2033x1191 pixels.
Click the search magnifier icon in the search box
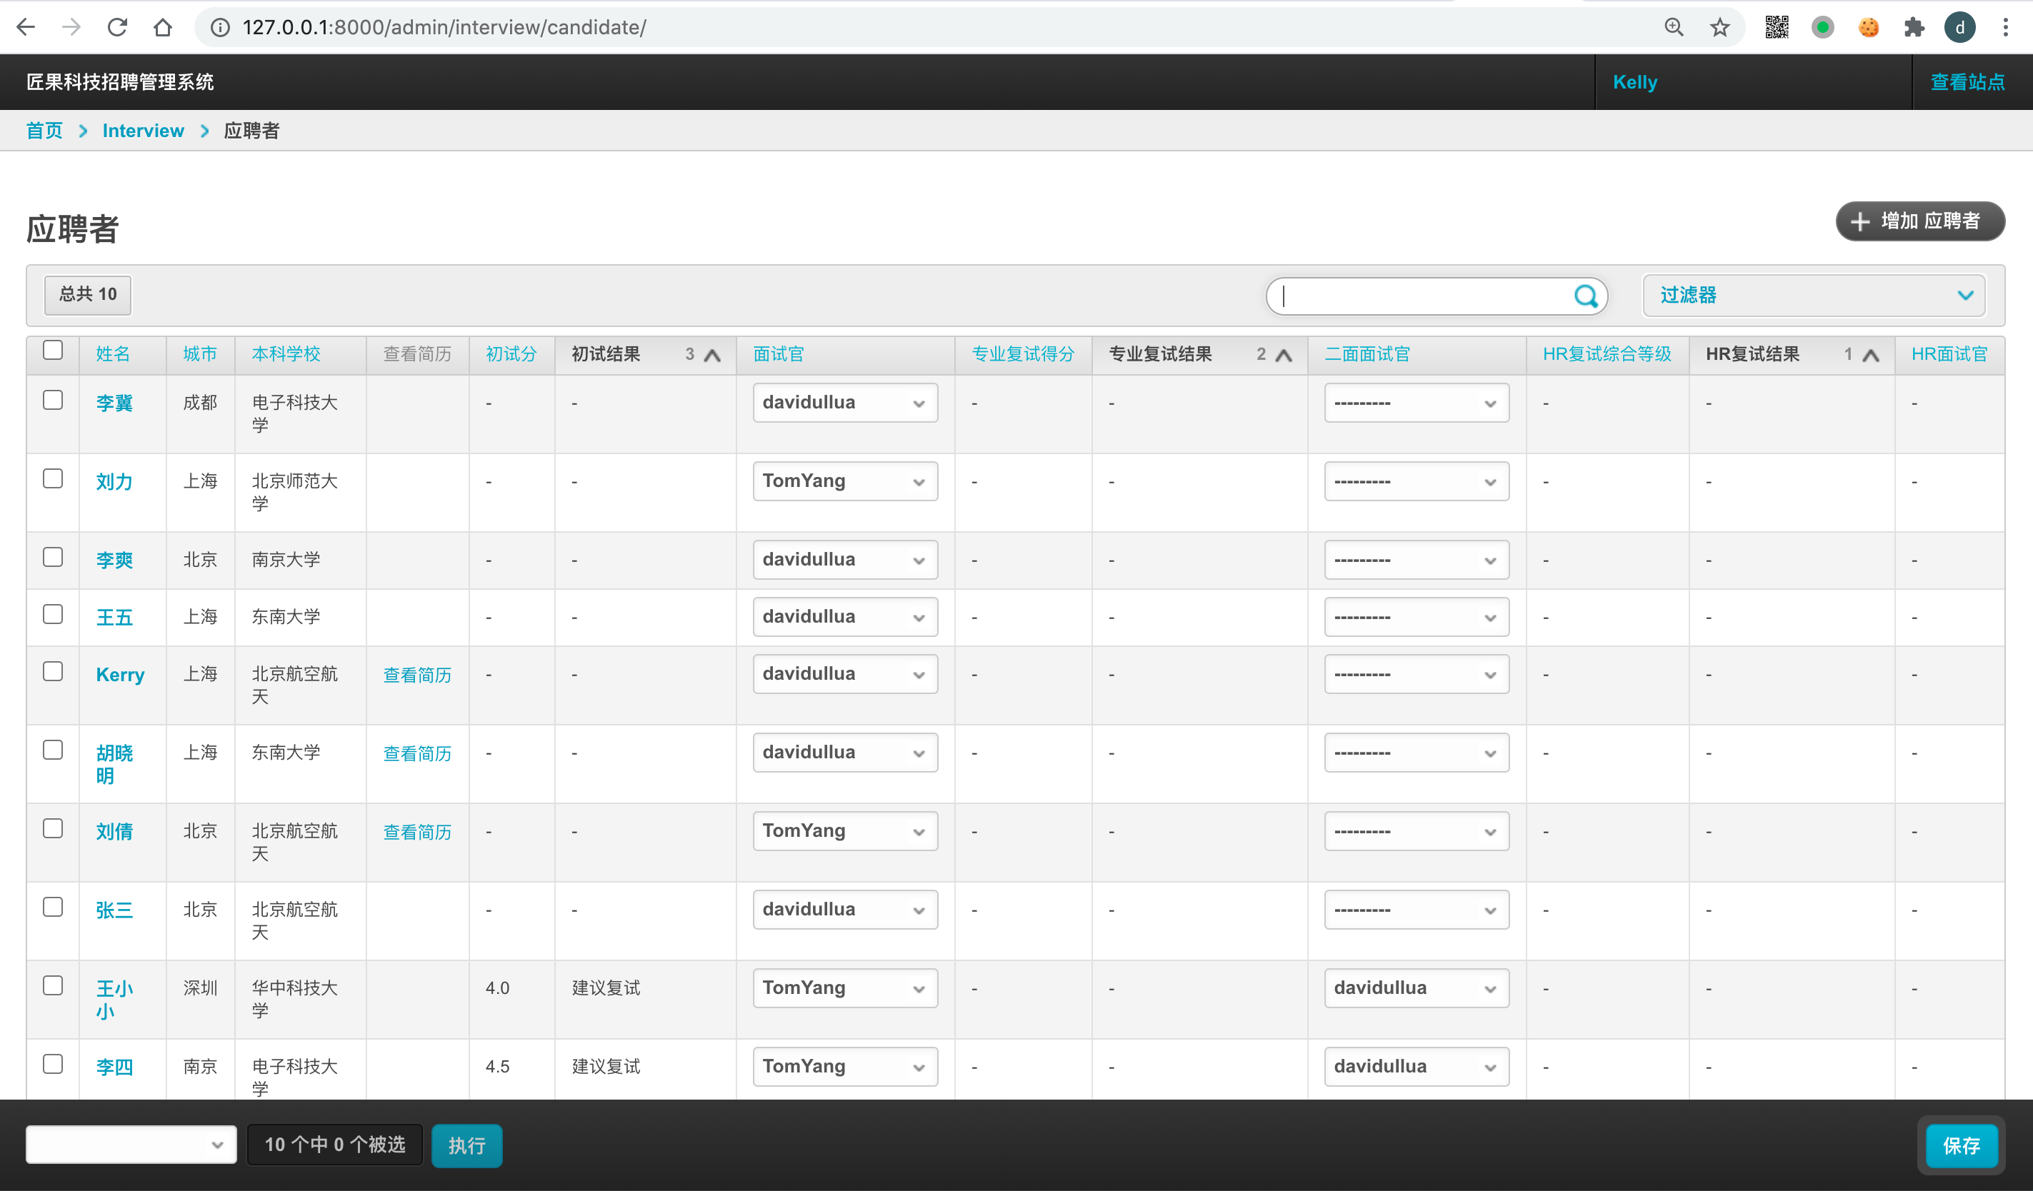(x=1585, y=296)
